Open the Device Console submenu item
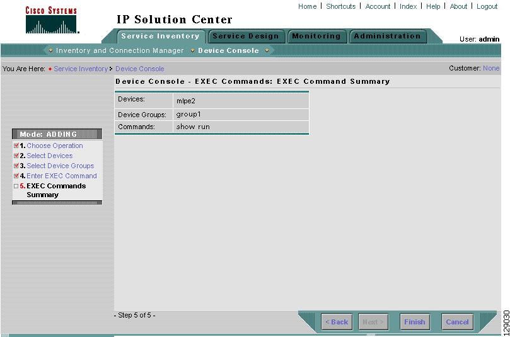The width and height of the screenshot is (510, 337). click(228, 50)
